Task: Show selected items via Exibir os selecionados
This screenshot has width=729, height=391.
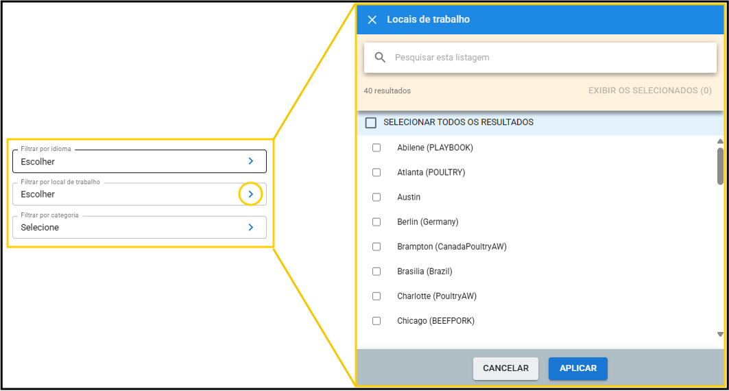Action: [x=649, y=91]
